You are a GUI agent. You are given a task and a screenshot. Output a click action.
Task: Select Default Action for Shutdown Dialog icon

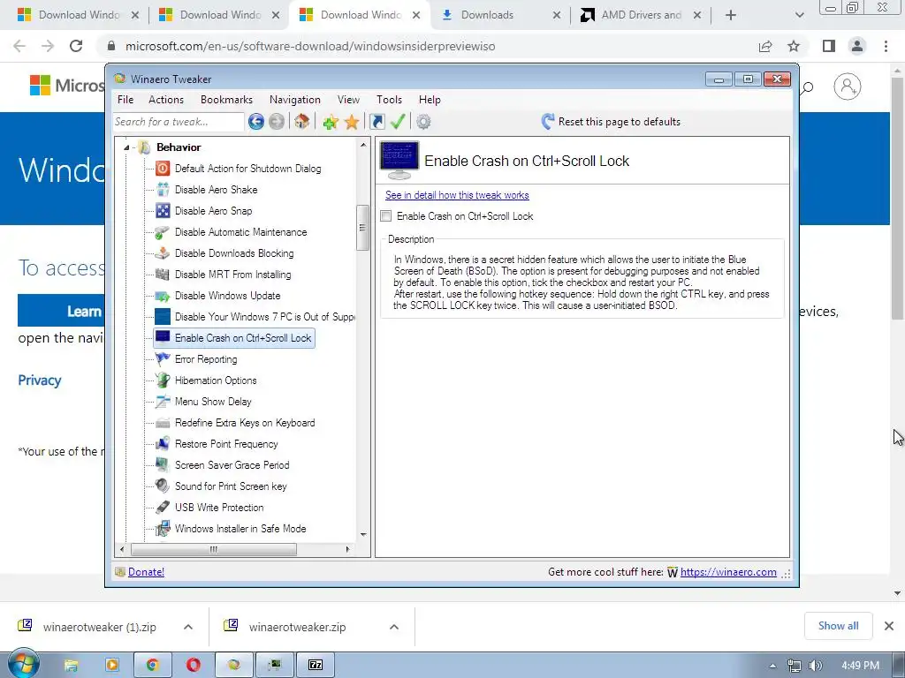pyautogui.click(x=163, y=169)
